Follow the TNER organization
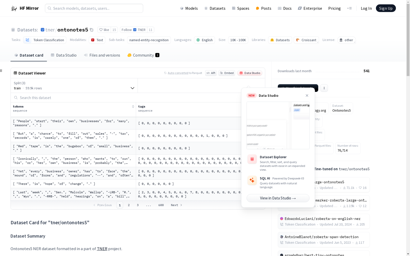Viewport: 410px width, 256px height. pyautogui.click(x=134, y=30)
